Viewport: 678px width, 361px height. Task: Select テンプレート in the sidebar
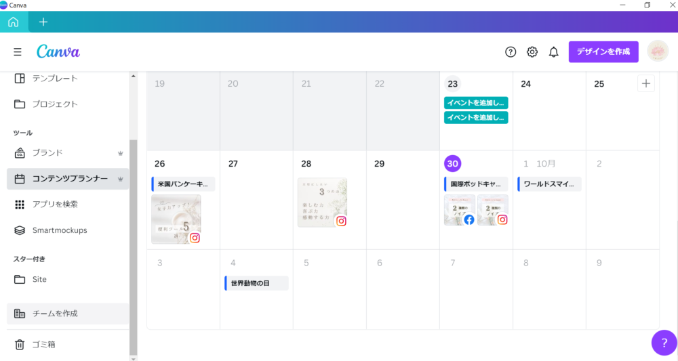(x=54, y=79)
